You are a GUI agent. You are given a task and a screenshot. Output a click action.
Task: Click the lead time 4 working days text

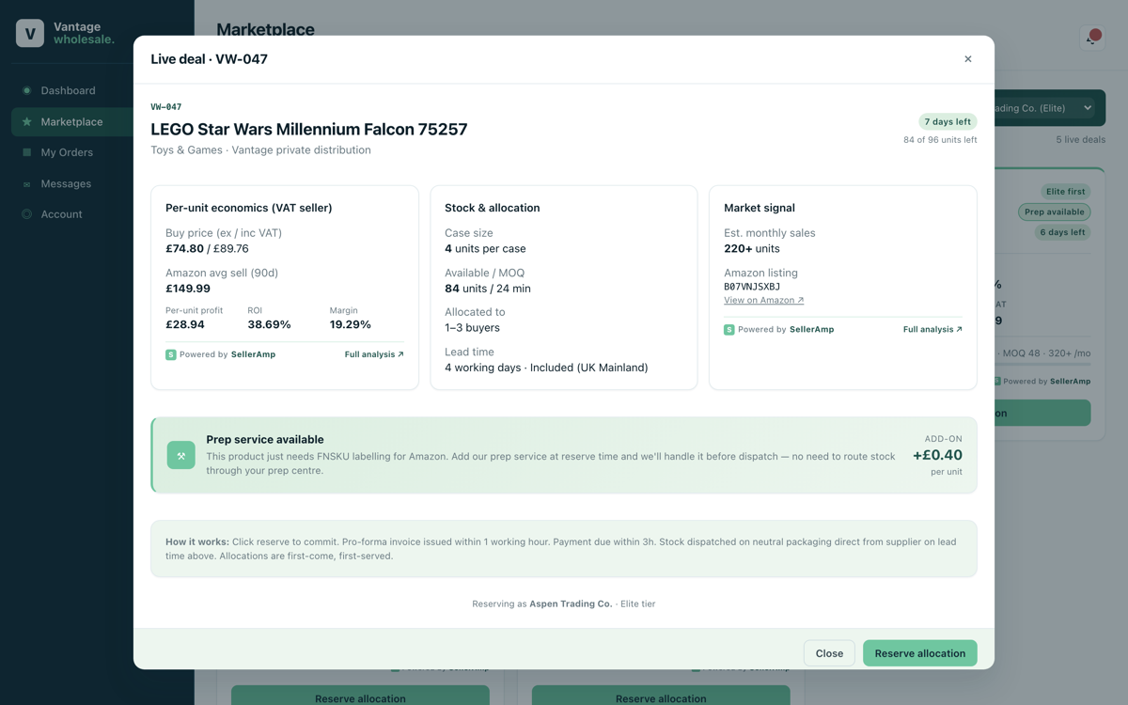[546, 368]
